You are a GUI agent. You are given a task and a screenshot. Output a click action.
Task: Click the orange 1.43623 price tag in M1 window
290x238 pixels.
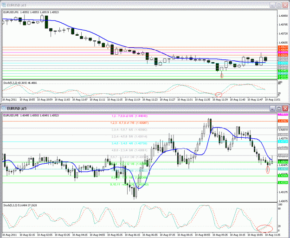[x=283, y=47]
